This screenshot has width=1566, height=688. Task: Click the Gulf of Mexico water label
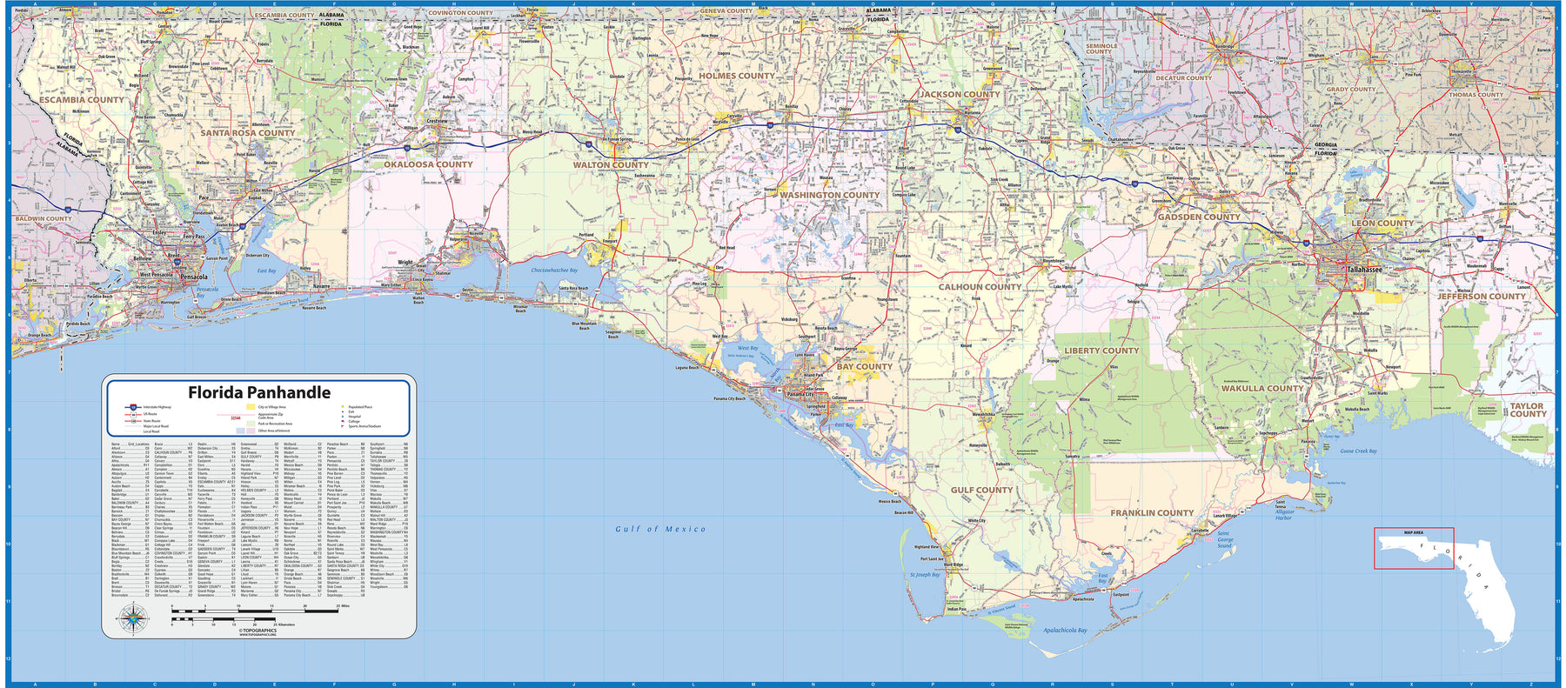pos(660,529)
